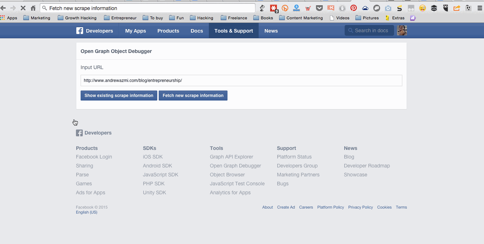
Task: Open the Graph API Explorer footer link
Action: pos(231,157)
